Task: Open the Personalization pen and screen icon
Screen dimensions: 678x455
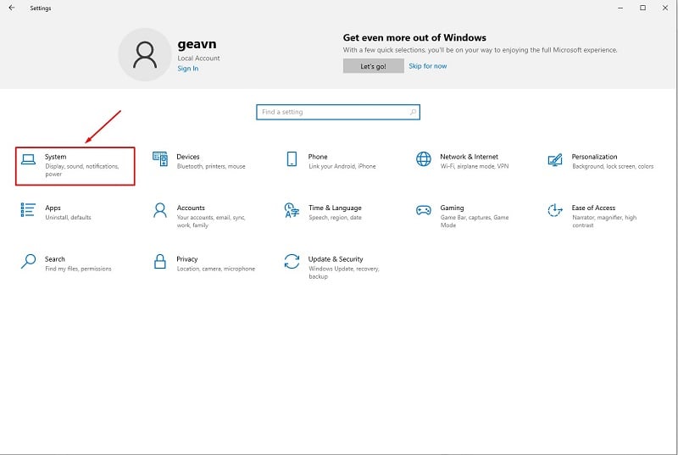Action: [555, 159]
